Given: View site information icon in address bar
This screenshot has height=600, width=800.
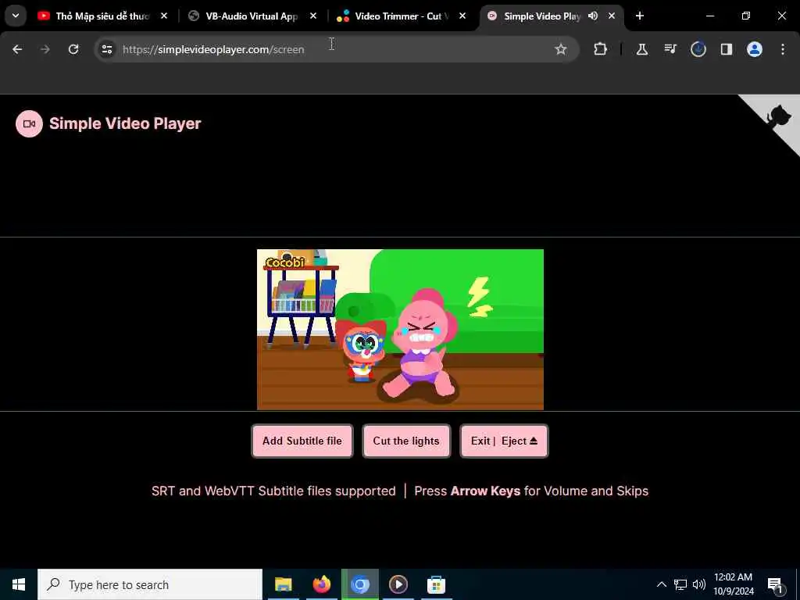Looking at the screenshot, I should point(107,49).
